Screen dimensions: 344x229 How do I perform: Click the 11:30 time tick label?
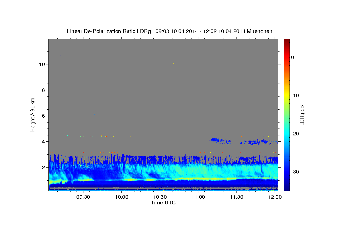click(x=236, y=197)
